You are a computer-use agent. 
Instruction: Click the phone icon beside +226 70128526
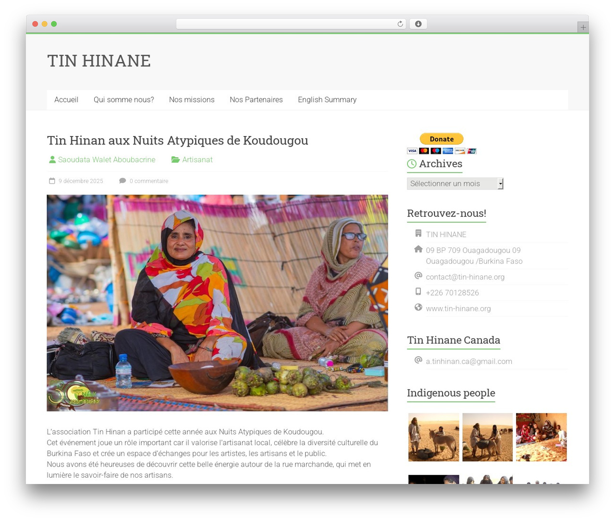point(418,292)
